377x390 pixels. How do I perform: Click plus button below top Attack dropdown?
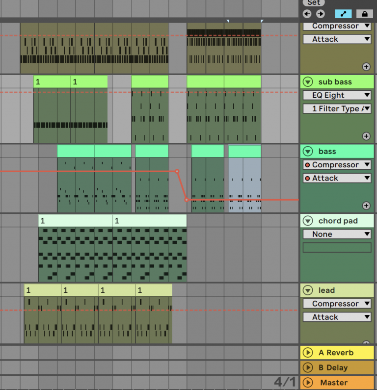click(366, 67)
